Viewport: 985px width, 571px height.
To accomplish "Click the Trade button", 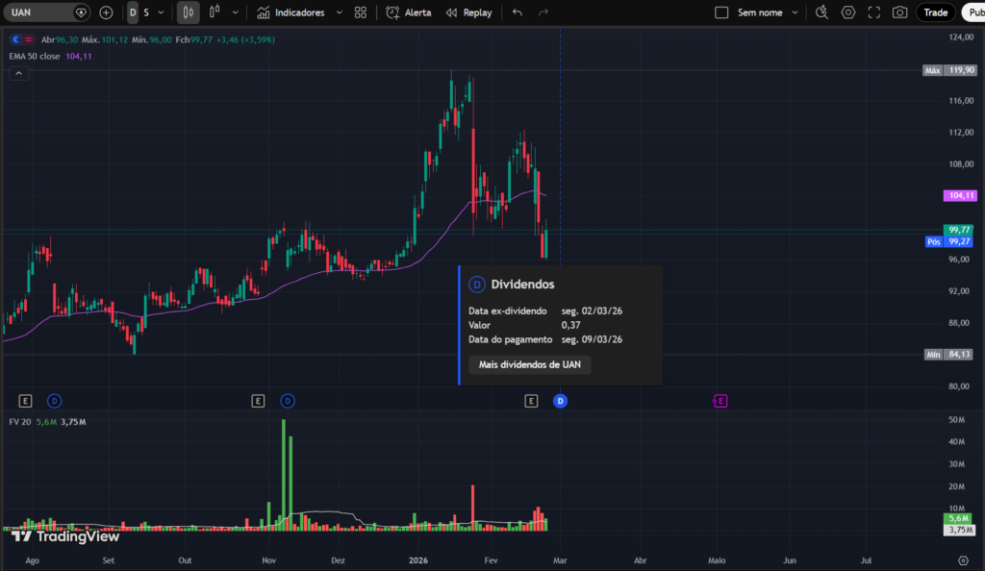I will click(x=934, y=12).
